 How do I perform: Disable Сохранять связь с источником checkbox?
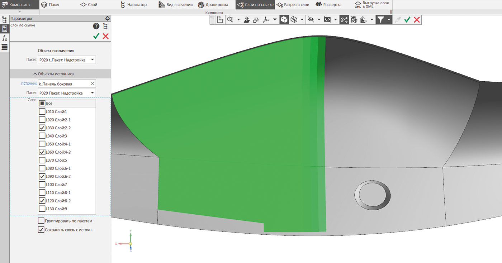(41, 230)
